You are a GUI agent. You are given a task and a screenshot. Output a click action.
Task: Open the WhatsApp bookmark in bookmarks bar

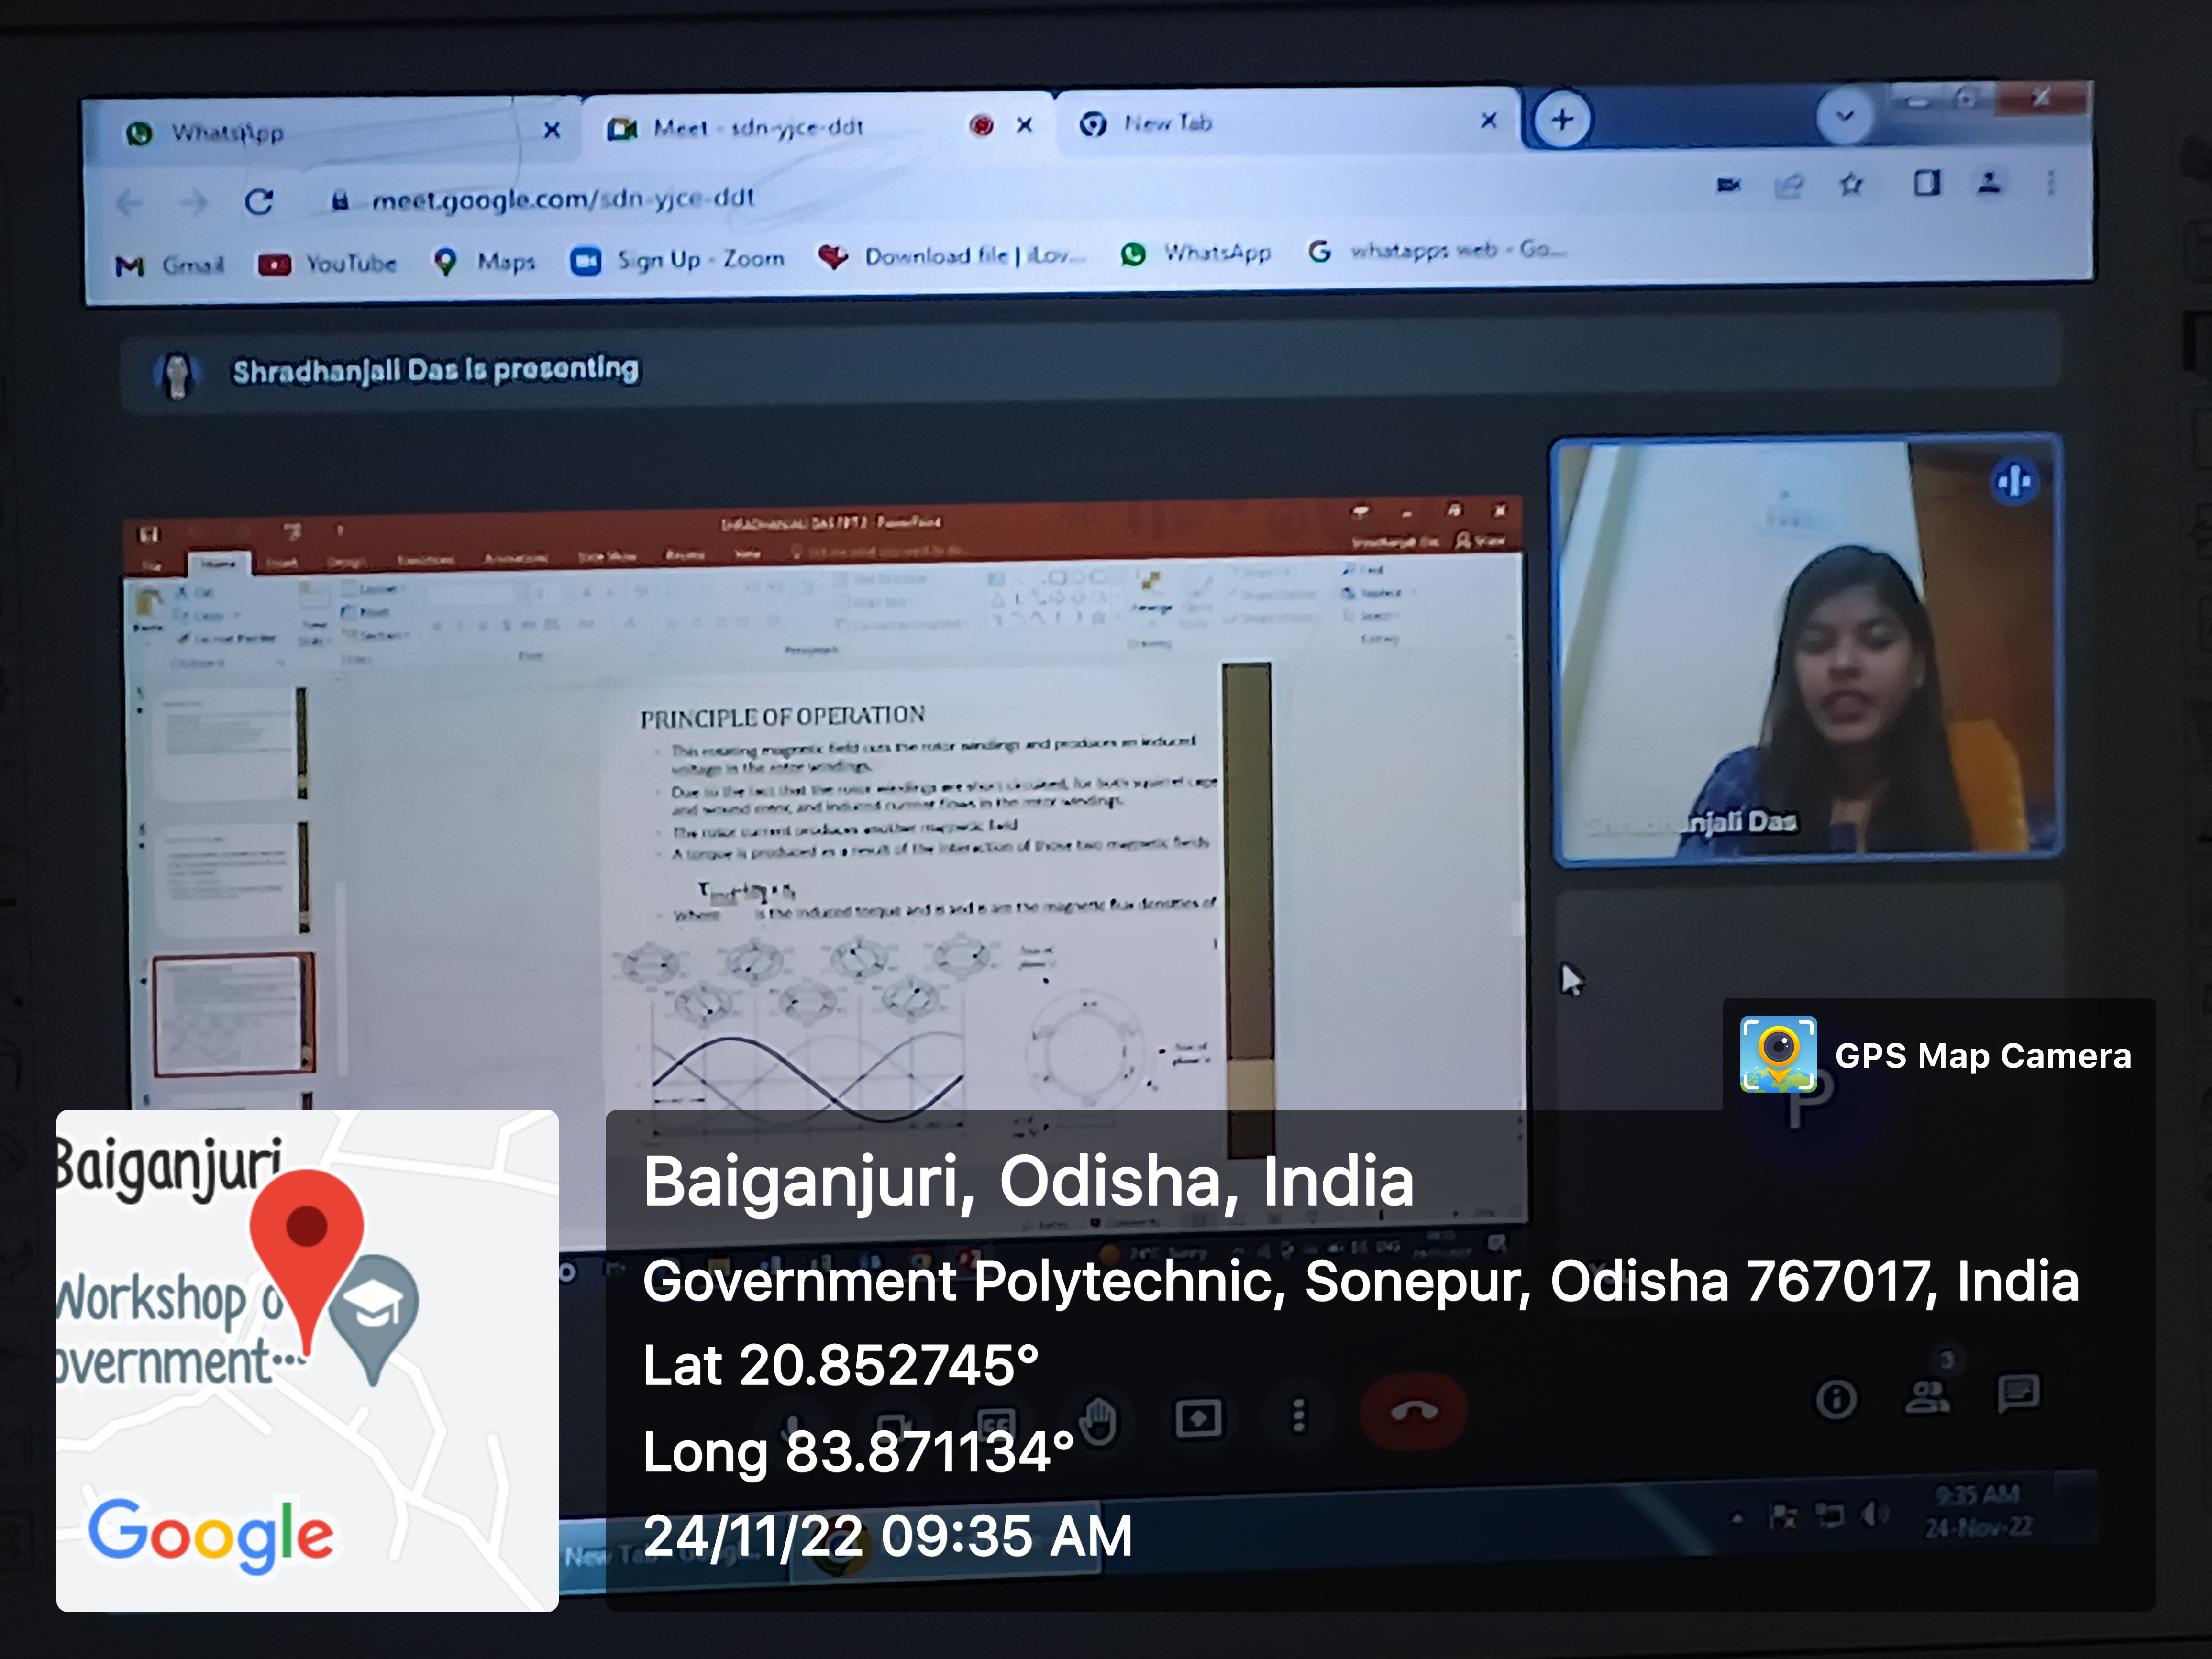pos(1195,253)
